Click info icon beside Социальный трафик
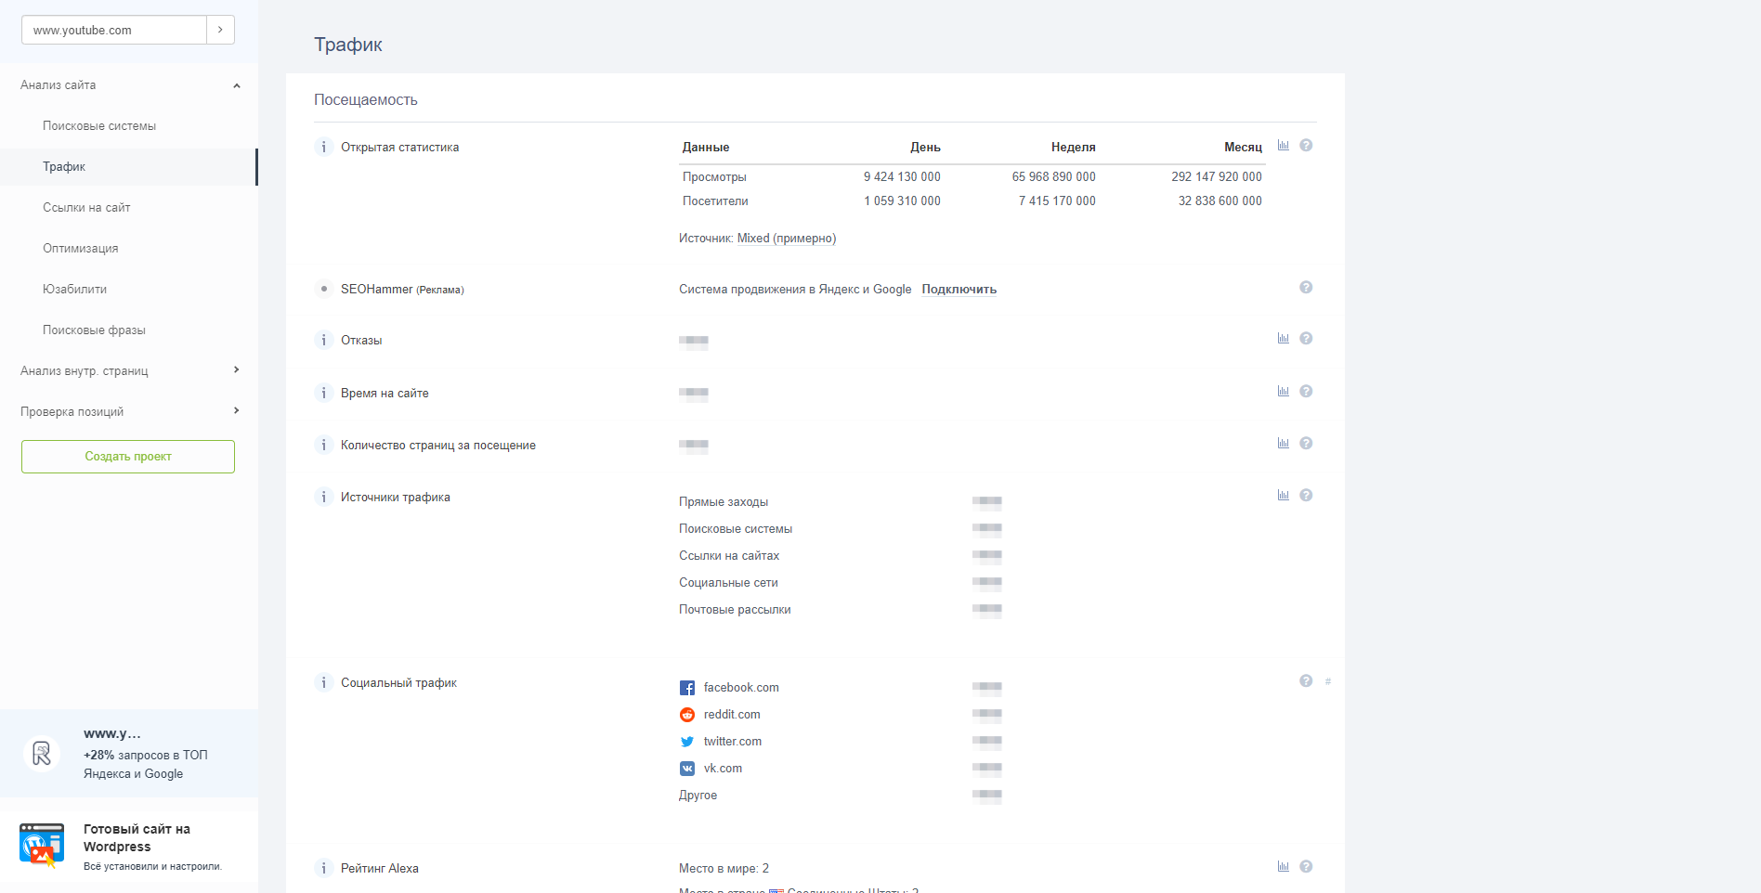1761x893 pixels. click(323, 682)
